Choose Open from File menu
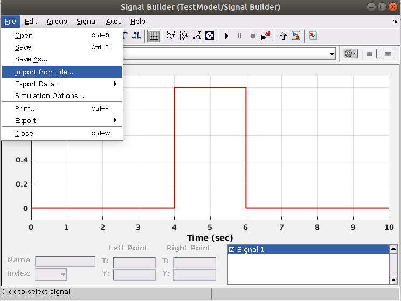 click(x=62, y=35)
